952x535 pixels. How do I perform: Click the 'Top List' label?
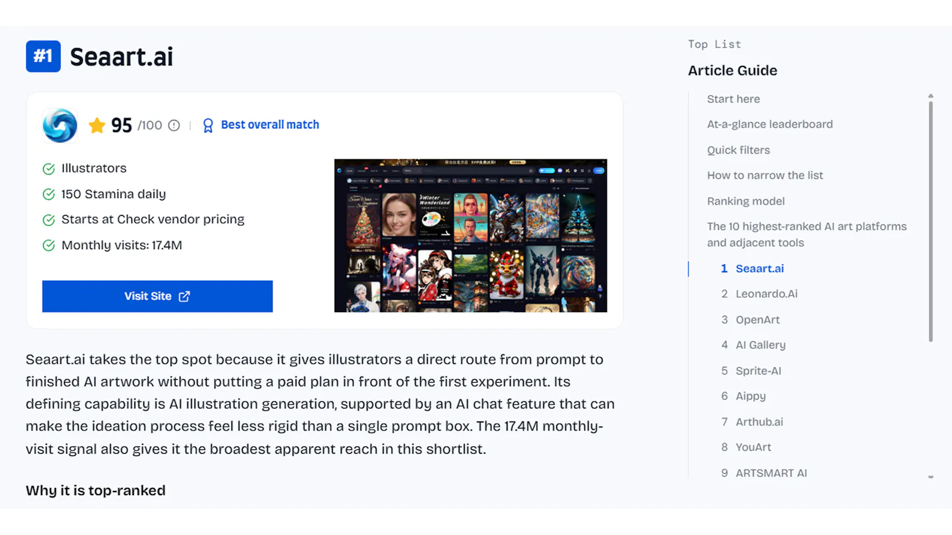(x=715, y=45)
